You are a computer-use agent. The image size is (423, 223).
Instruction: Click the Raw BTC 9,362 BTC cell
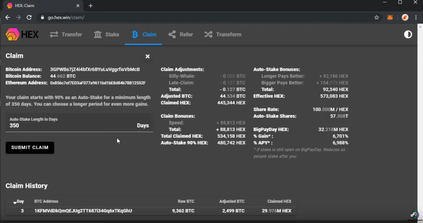(183, 211)
